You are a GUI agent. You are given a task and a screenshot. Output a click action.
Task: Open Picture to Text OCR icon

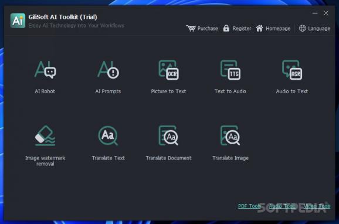pyautogui.click(x=169, y=70)
